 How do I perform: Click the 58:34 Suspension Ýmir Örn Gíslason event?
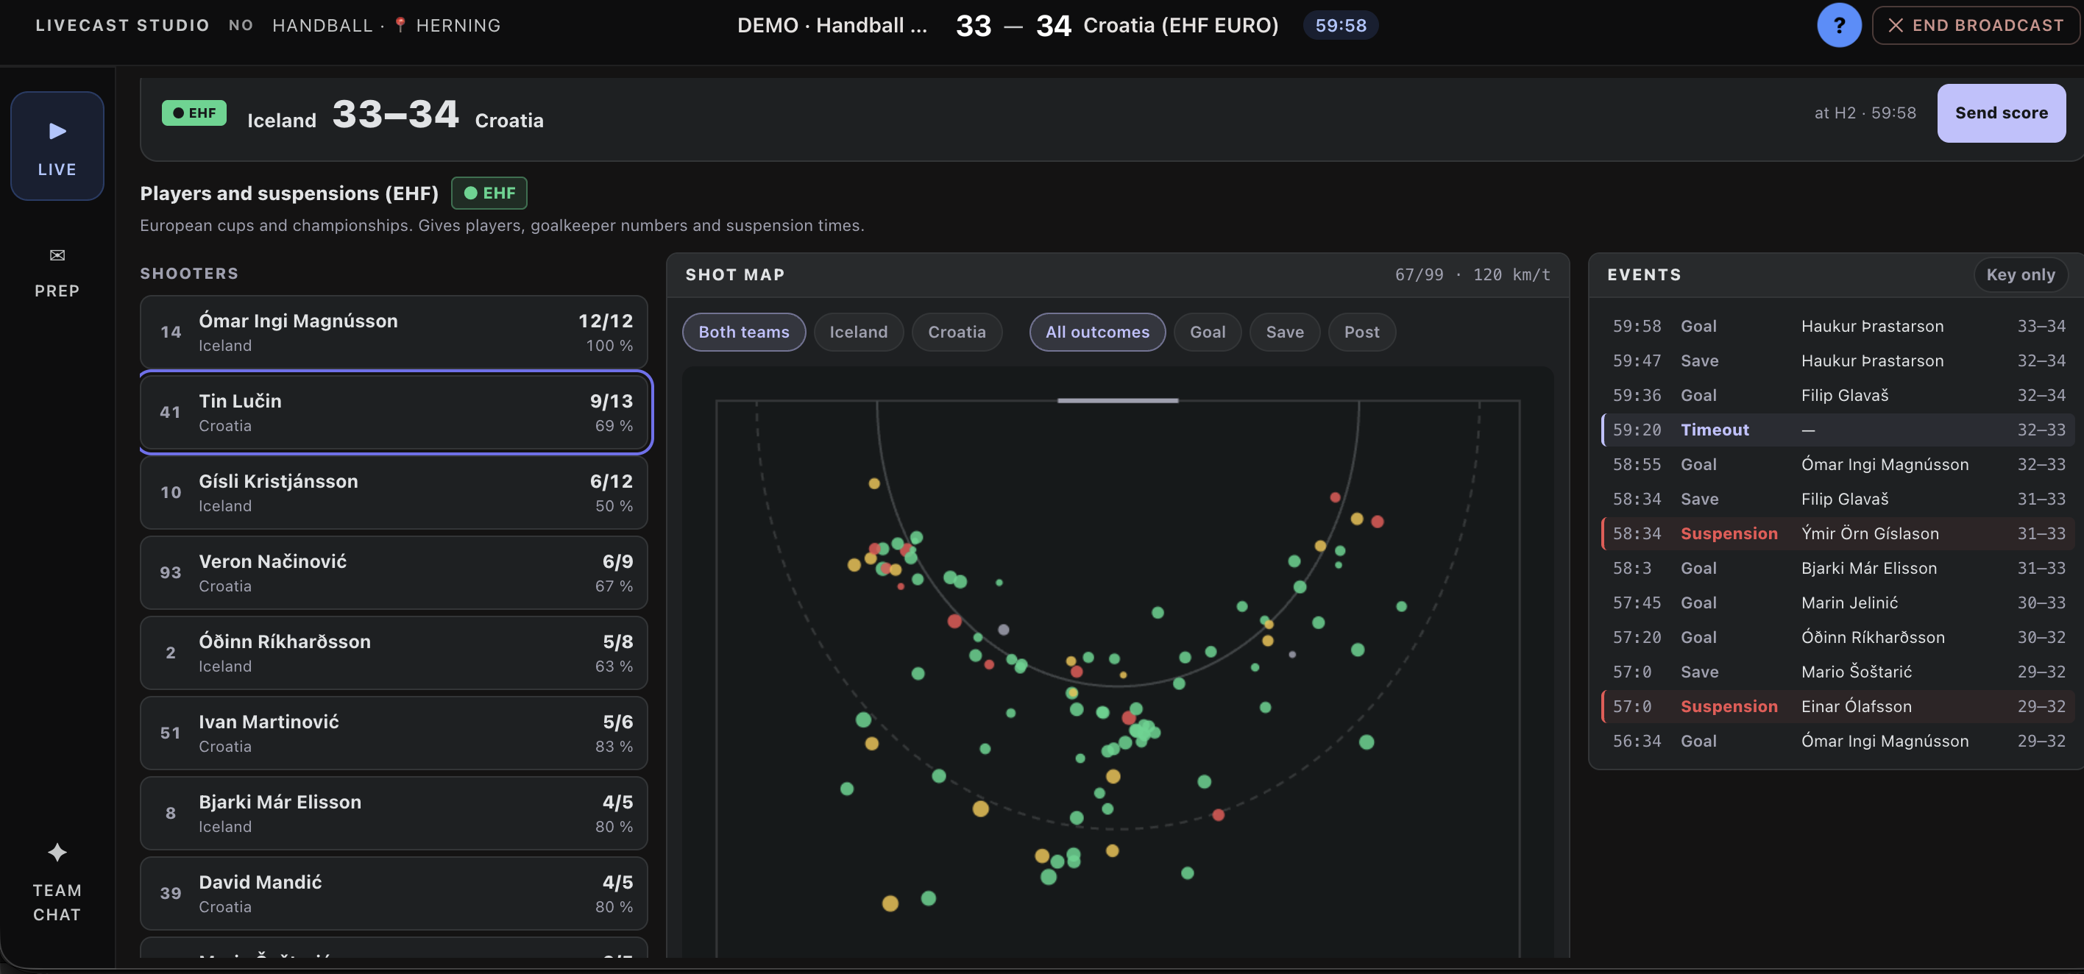1839,533
